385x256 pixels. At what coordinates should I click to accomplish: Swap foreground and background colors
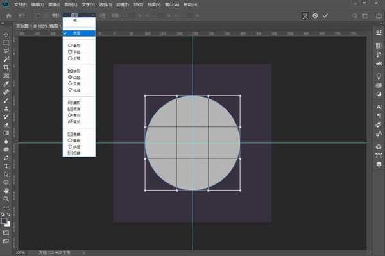pos(9,214)
